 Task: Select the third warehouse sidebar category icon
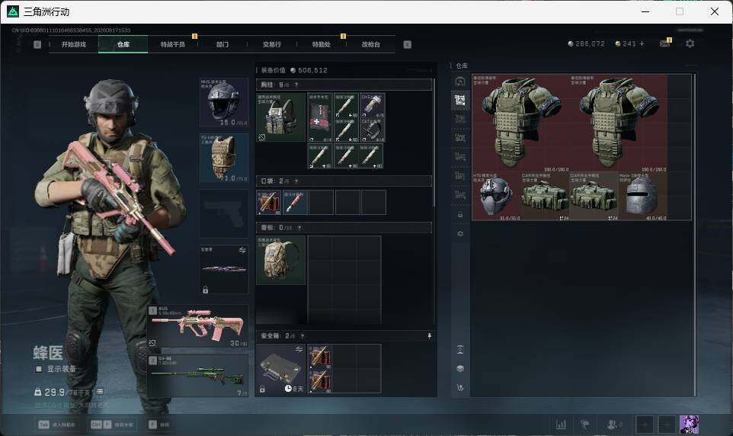[460, 119]
